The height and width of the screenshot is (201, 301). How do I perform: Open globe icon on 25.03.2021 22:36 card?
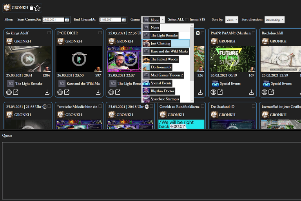tap(111, 92)
